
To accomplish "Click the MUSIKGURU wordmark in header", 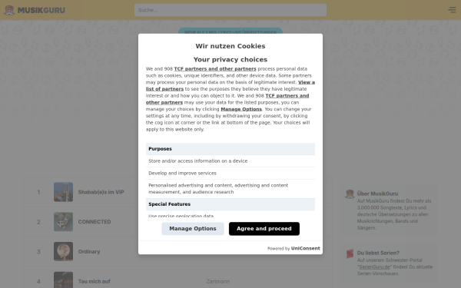I will [41, 10].
